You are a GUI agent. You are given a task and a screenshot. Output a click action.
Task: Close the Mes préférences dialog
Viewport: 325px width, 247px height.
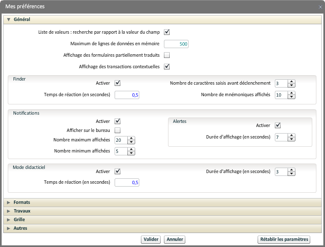click(320, 7)
